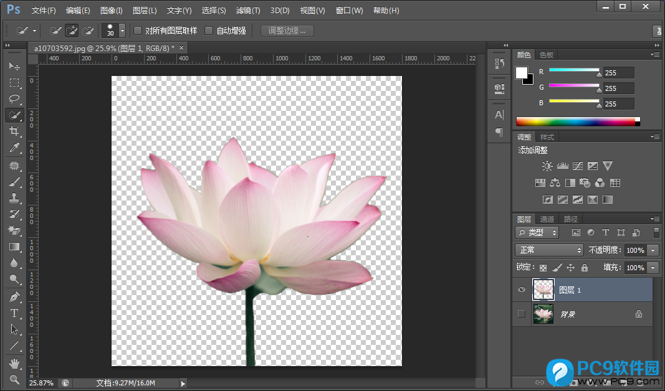Open Adjustments panel flyout menu
The height and width of the screenshot is (391, 665).
tap(655, 137)
